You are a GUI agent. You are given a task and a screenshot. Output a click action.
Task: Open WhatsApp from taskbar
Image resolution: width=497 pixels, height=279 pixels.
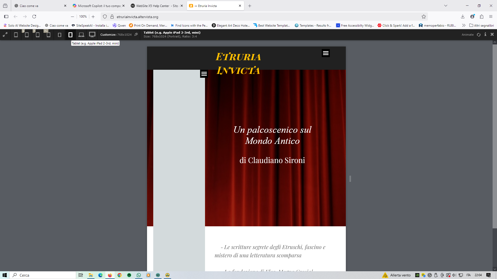[x=139, y=275]
